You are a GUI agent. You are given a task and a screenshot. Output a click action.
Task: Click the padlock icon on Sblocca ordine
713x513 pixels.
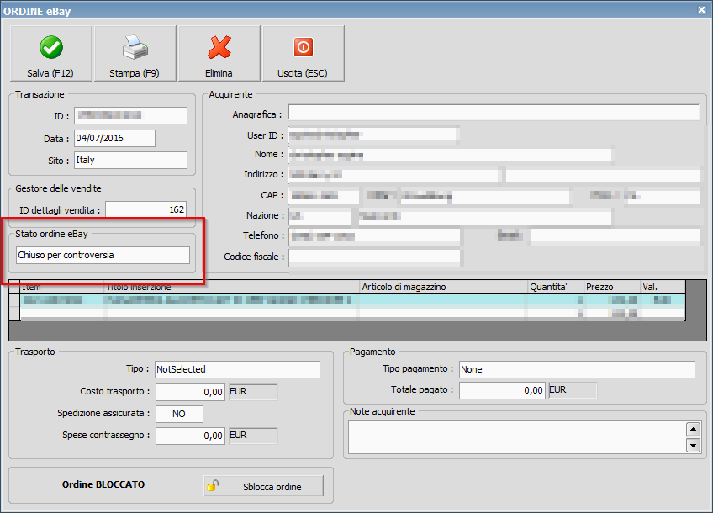click(213, 486)
